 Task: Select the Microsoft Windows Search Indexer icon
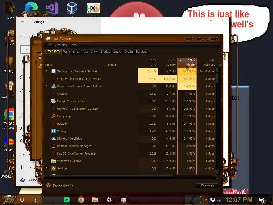click(x=53, y=86)
